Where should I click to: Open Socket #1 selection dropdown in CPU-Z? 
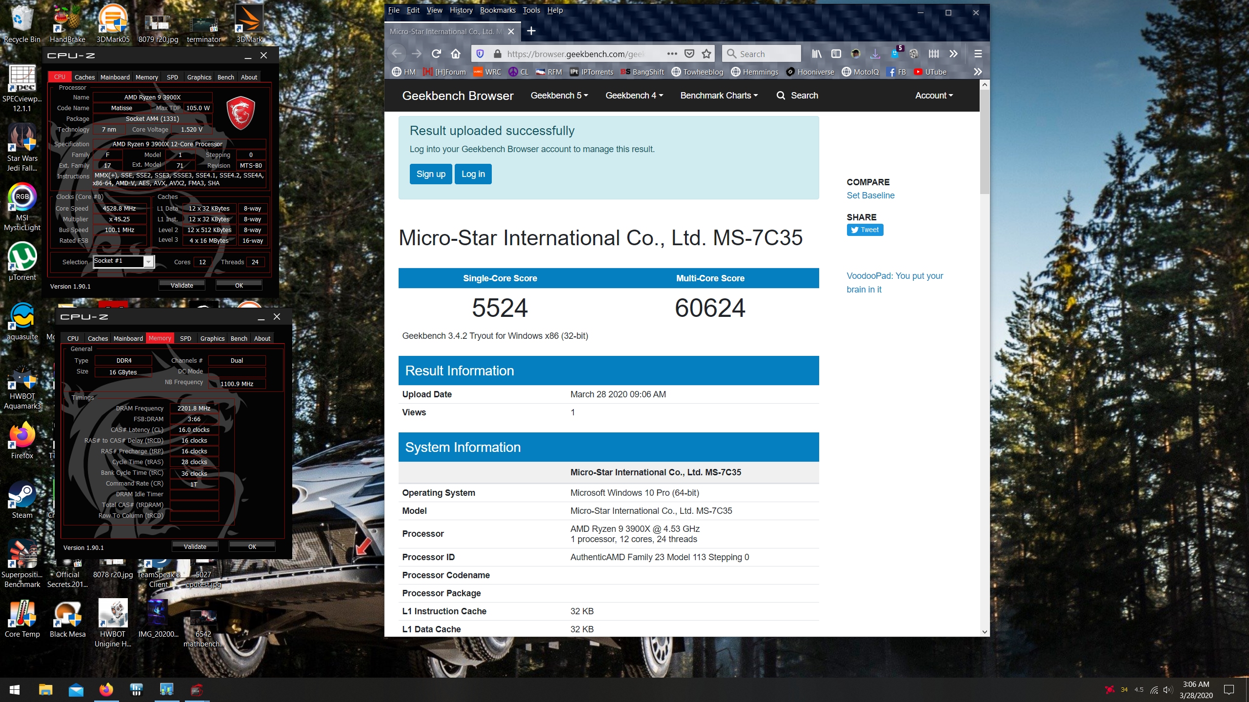coord(124,261)
